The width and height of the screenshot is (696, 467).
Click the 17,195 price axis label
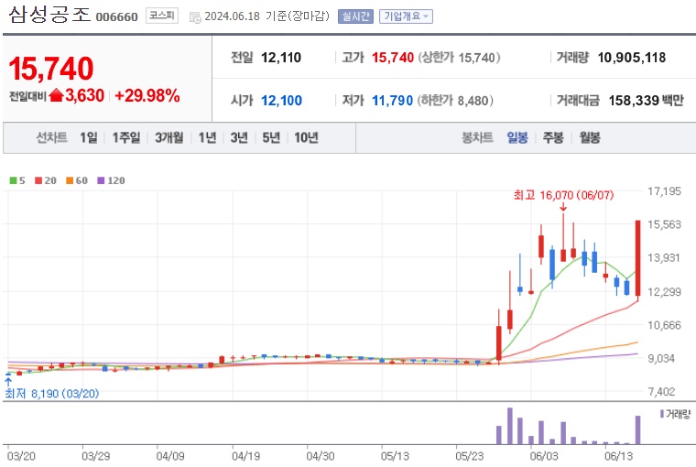coord(664,191)
